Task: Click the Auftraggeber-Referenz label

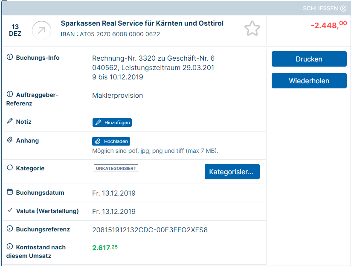Action: point(32,99)
